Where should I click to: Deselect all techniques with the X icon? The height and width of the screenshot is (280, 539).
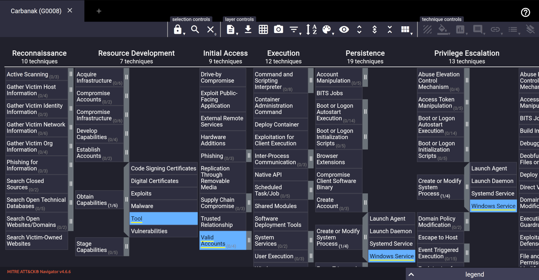[x=211, y=29]
